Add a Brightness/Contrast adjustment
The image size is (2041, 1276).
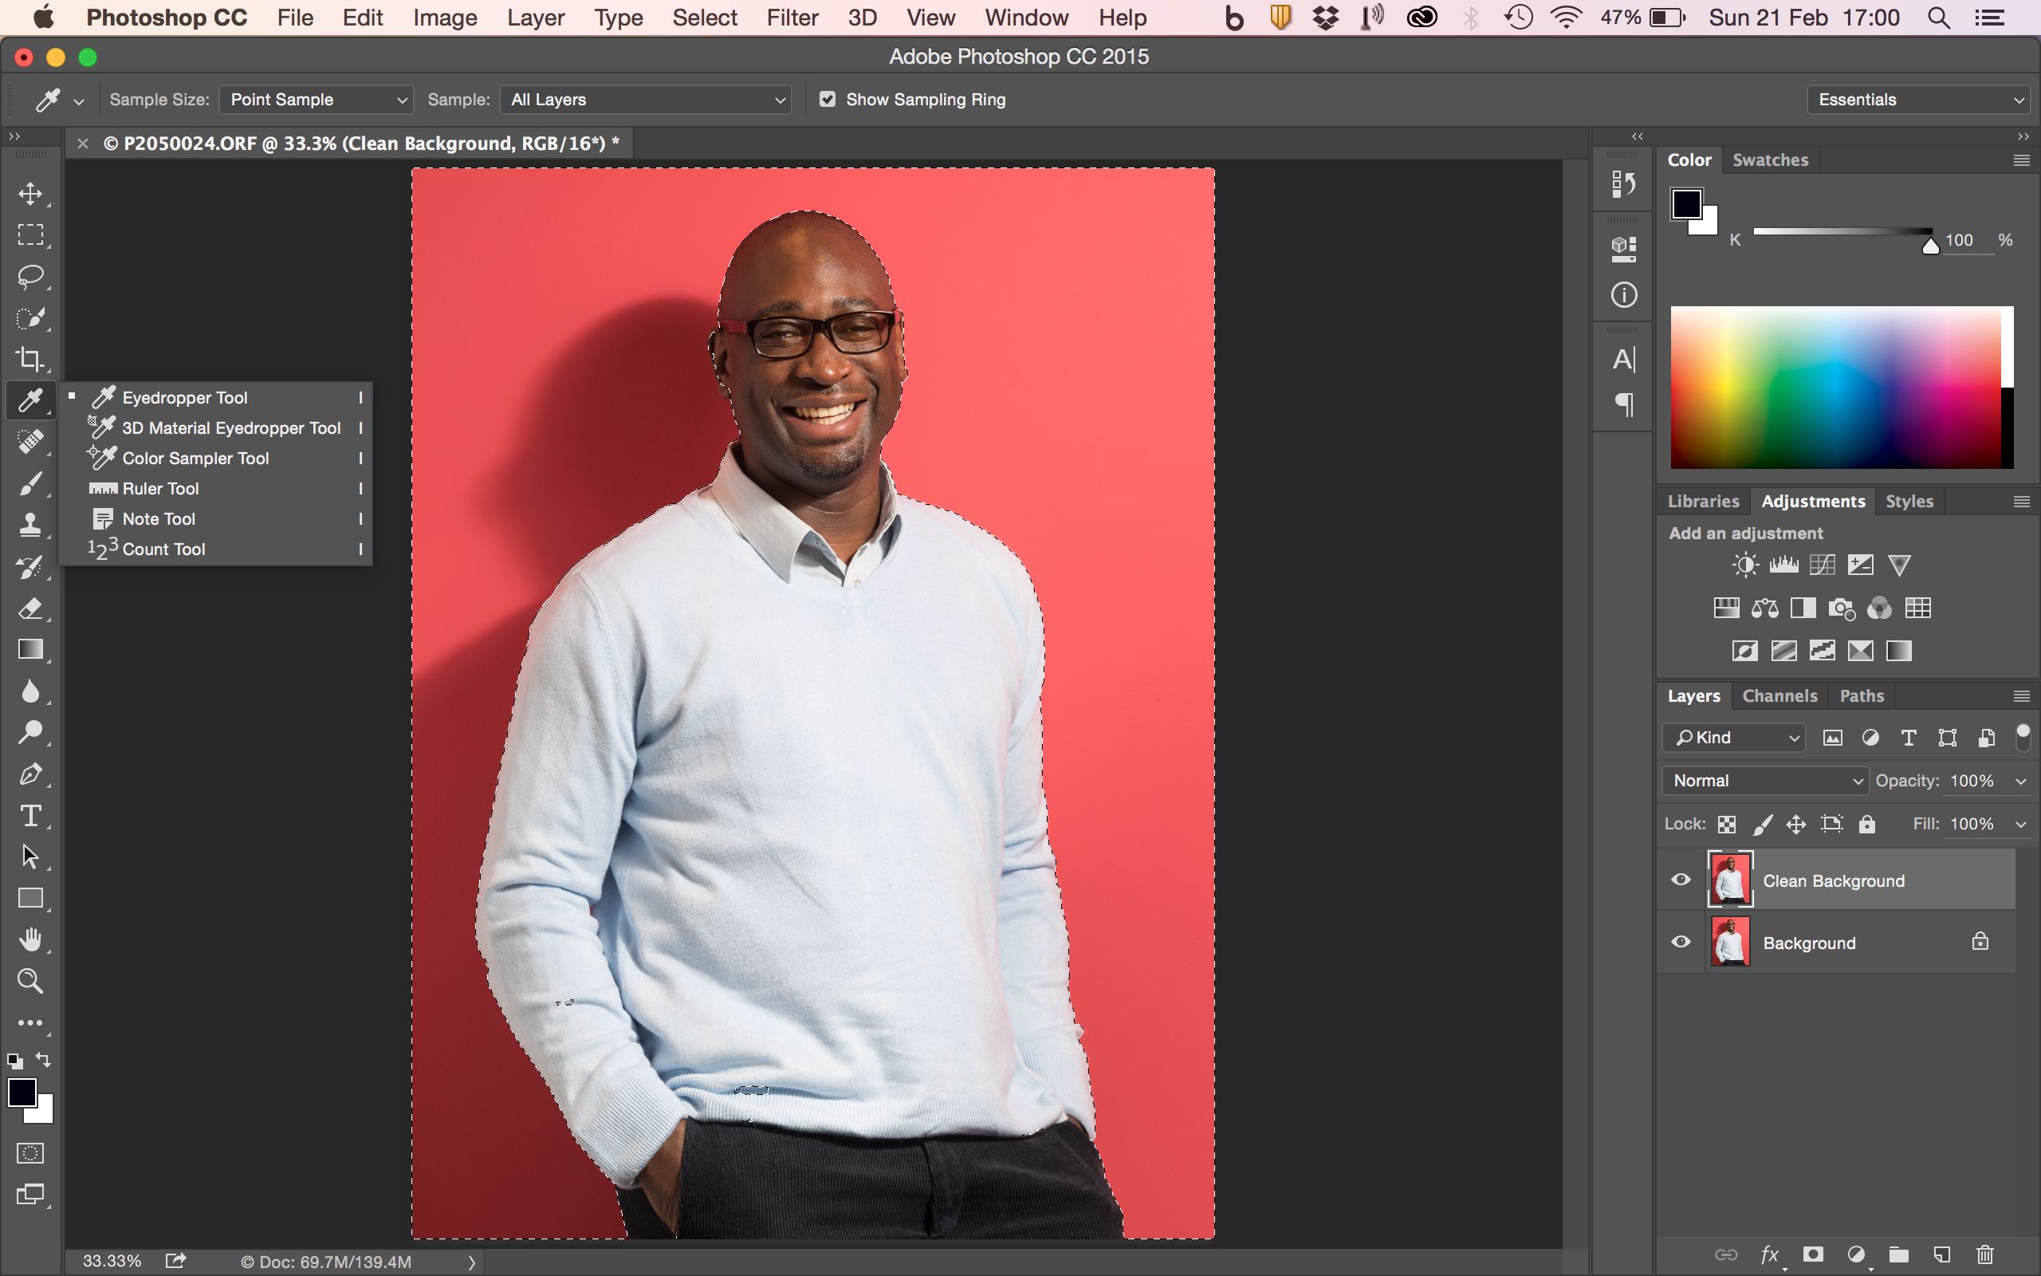(x=1745, y=565)
